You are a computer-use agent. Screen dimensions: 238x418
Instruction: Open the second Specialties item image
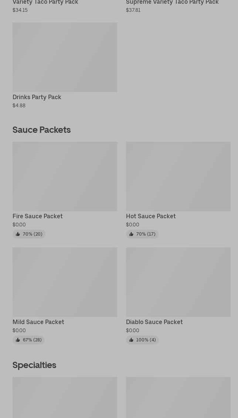pos(178,398)
